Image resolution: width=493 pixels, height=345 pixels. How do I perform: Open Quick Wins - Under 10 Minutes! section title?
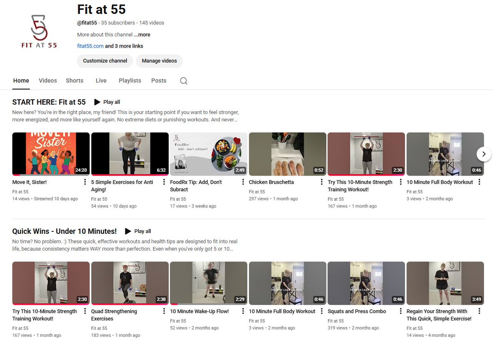click(x=65, y=231)
